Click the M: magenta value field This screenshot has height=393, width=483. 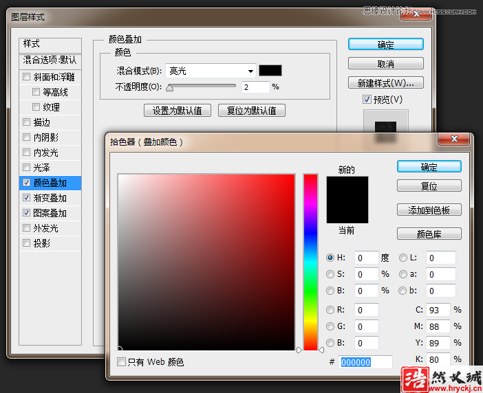[x=438, y=326]
